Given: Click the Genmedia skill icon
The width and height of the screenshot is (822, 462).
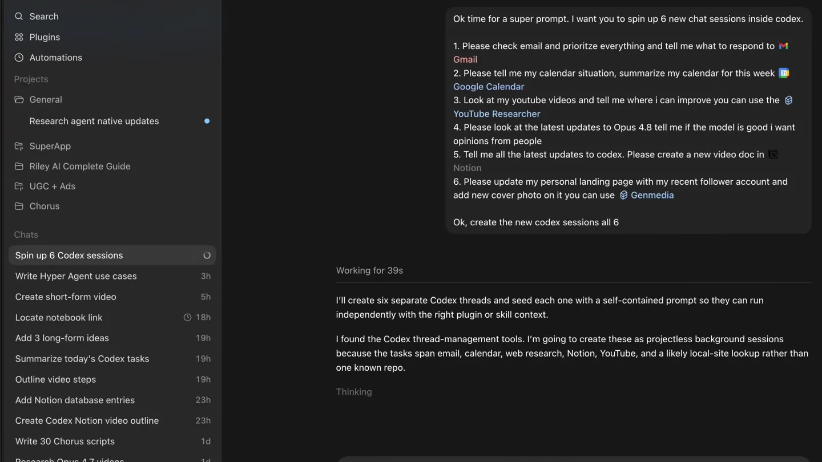Looking at the screenshot, I should 623,195.
